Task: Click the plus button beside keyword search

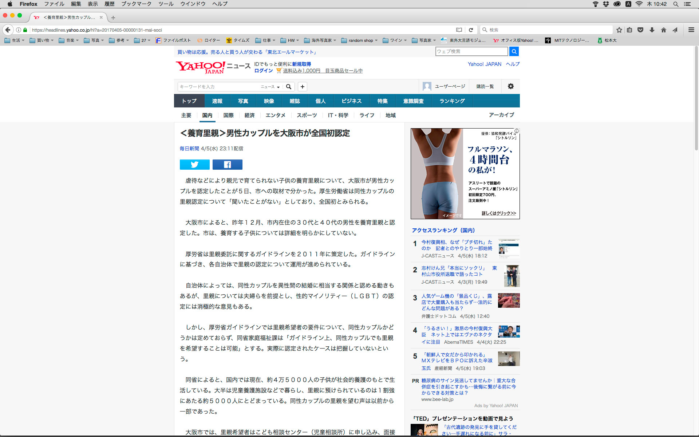Action: click(302, 87)
